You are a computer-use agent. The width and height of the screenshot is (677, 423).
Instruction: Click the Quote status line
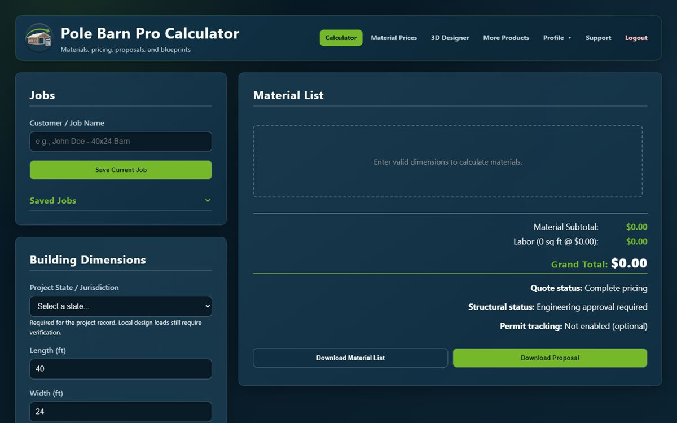pyautogui.click(x=589, y=288)
